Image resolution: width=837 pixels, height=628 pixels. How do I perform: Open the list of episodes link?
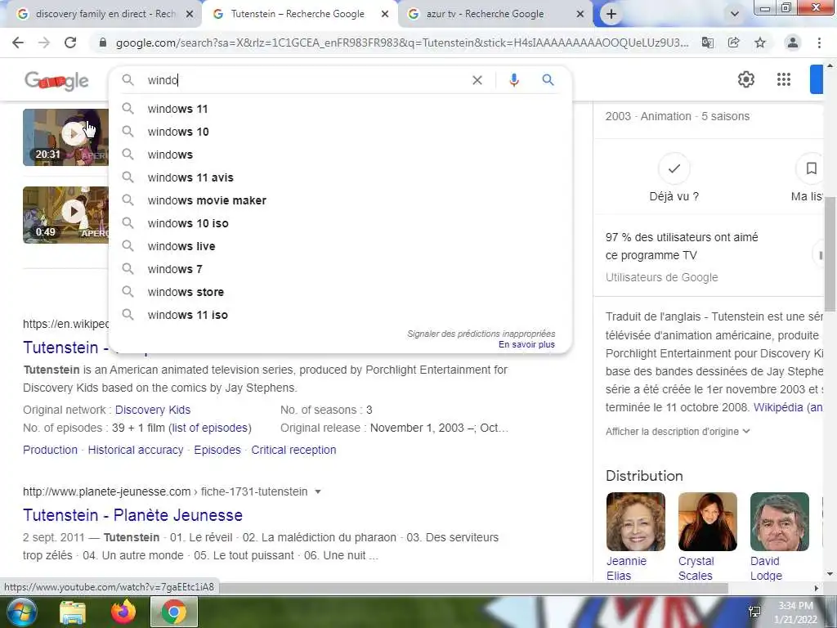coord(210,428)
